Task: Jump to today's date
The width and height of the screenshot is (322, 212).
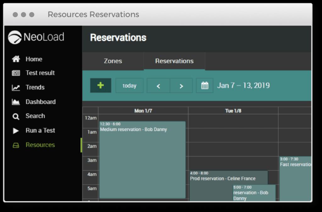Action: (129, 86)
